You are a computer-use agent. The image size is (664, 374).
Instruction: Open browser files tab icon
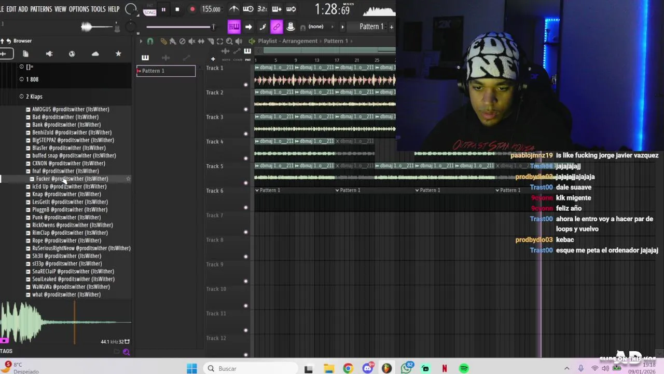click(25, 54)
